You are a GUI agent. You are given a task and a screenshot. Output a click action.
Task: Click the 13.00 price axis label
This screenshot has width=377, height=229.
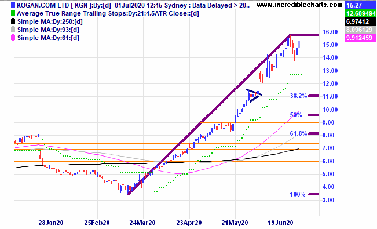[330, 71]
